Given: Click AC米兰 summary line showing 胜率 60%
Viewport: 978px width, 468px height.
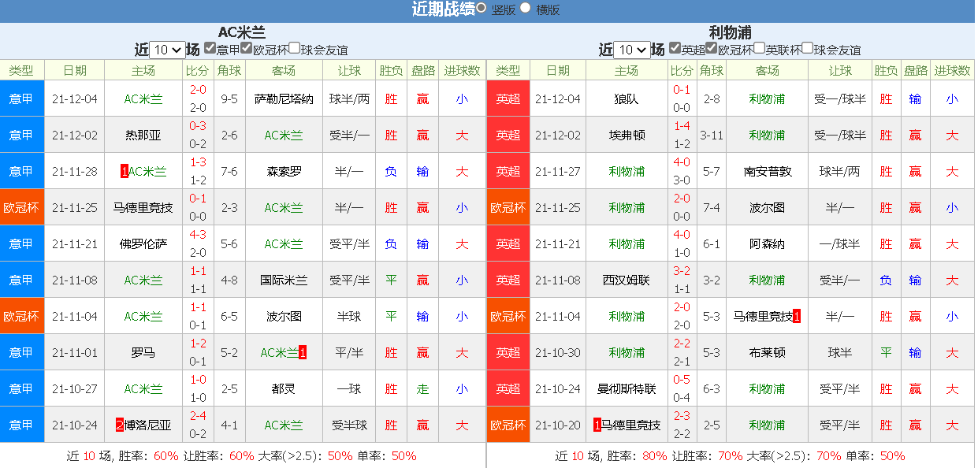Looking at the screenshot, I should 242,455.
